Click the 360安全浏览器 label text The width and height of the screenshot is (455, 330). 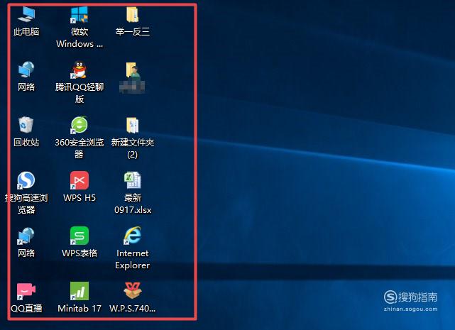(80, 148)
